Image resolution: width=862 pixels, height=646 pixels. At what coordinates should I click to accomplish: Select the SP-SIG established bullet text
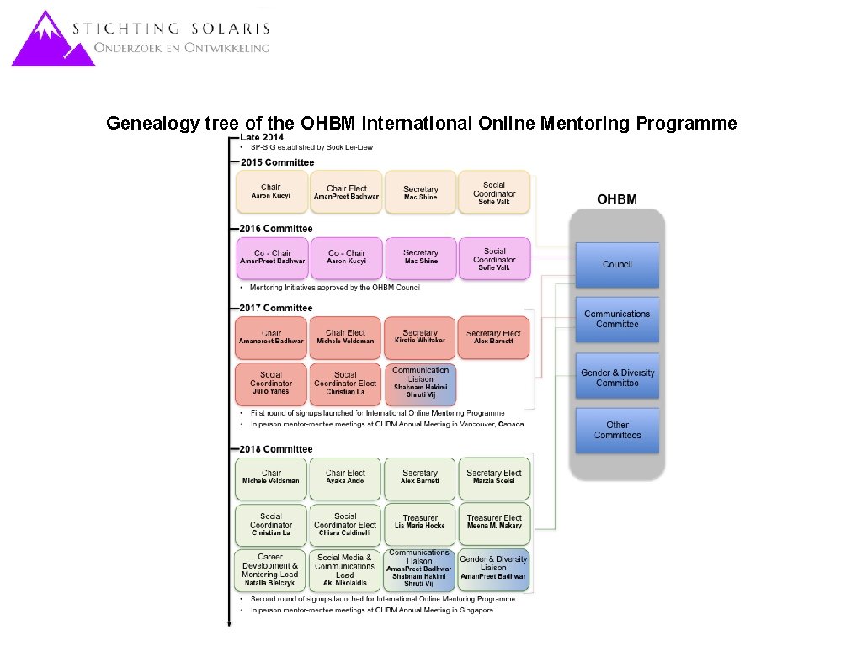pyautogui.click(x=311, y=147)
